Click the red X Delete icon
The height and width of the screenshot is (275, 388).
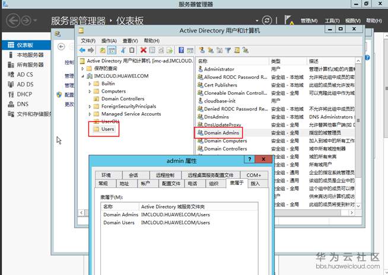143,50
